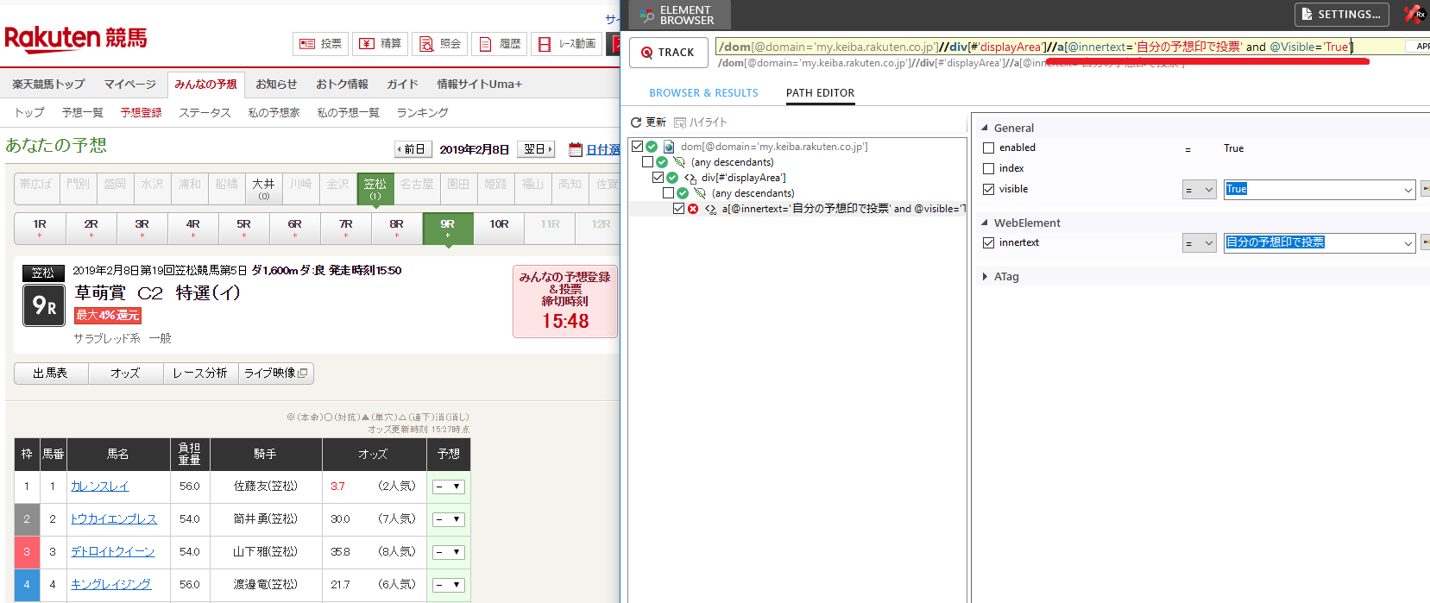Open the visible operator '=' dropdown

[x=1200, y=190]
